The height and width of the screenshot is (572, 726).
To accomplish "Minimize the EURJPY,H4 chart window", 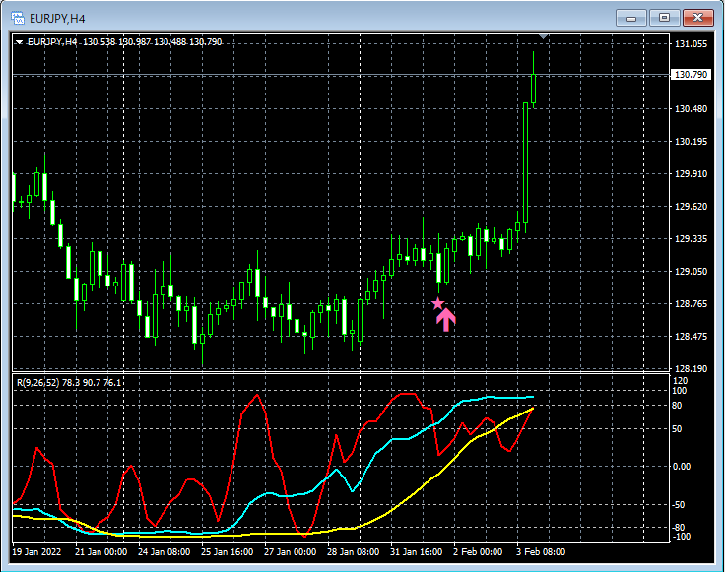I will click(630, 18).
